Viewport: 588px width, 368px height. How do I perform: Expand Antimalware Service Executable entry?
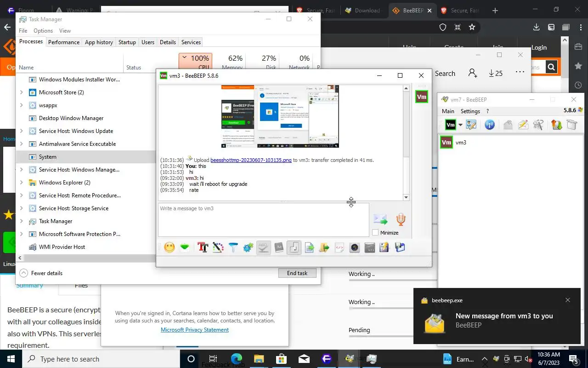point(21,144)
